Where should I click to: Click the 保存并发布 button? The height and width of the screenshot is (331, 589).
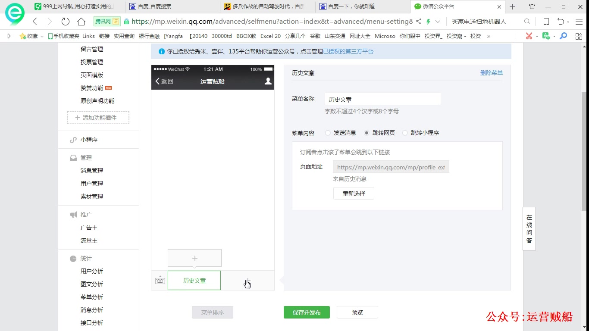(x=307, y=312)
